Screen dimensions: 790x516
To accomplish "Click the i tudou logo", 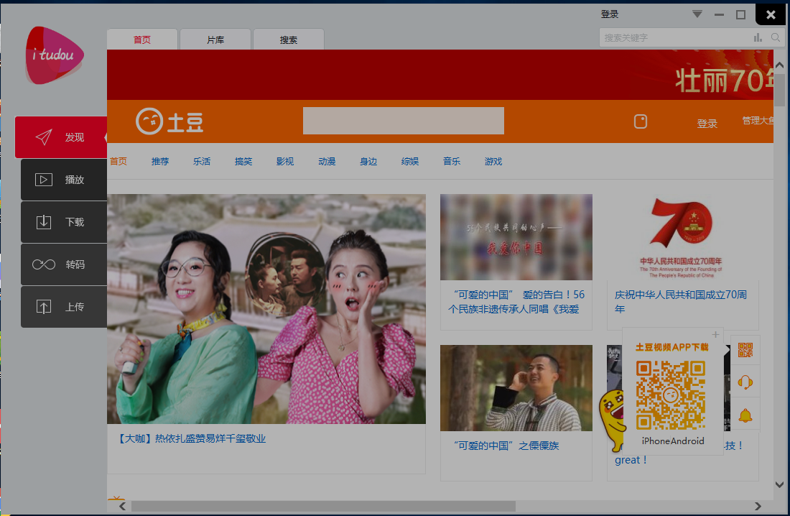I will point(54,55).
